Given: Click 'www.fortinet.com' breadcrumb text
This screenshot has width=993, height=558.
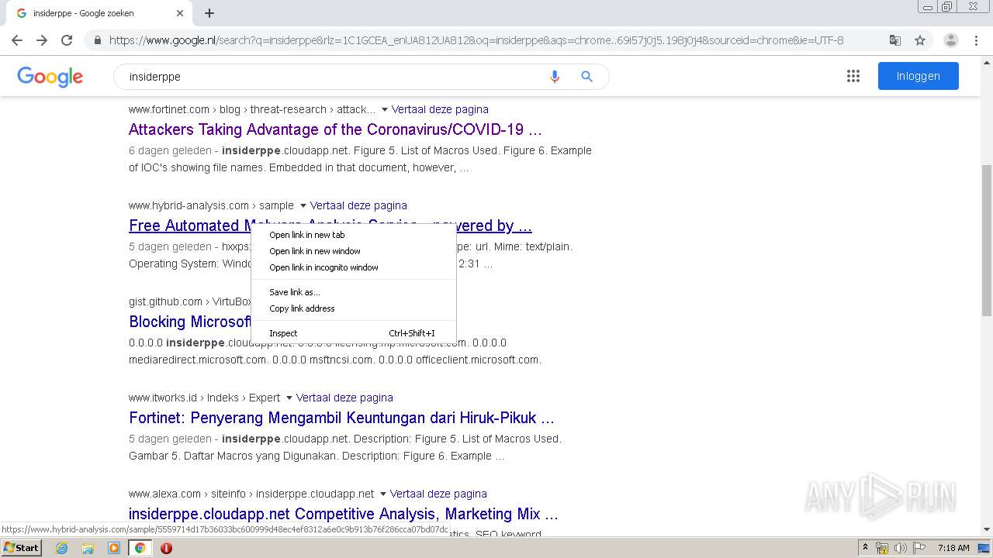Looking at the screenshot, I should point(169,109).
